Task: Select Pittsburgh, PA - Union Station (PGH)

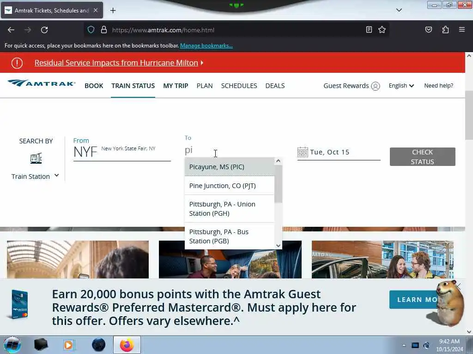Action: point(230,209)
